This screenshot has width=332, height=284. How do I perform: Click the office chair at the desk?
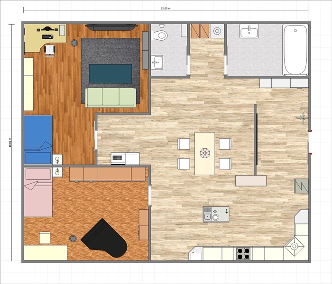49,49
